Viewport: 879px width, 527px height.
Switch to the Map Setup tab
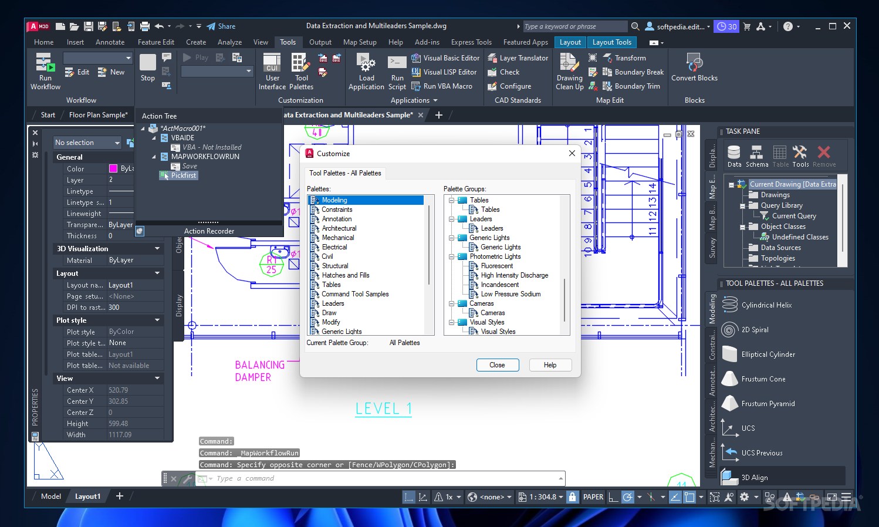point(360,42)
